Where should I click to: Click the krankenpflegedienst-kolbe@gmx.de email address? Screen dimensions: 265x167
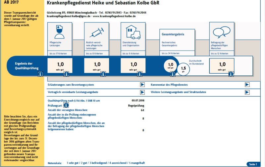(69, 16)
